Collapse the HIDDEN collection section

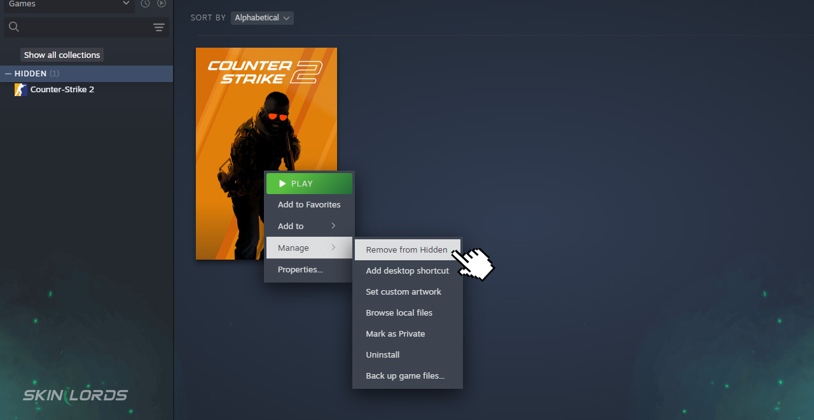[8, 74]
